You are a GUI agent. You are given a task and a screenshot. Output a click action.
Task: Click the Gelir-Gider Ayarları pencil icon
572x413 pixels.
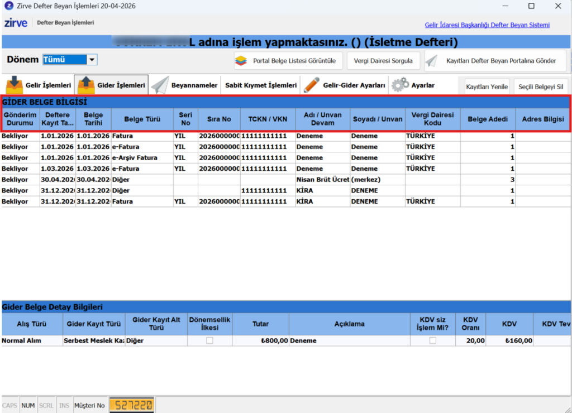tap(312, 85)
